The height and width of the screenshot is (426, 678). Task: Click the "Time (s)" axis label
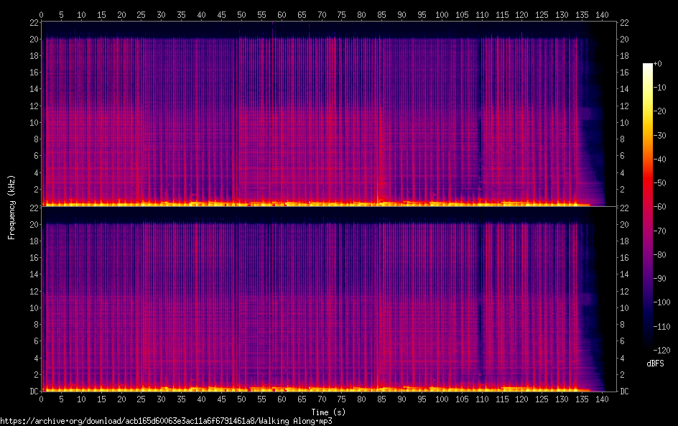[330, 412]
